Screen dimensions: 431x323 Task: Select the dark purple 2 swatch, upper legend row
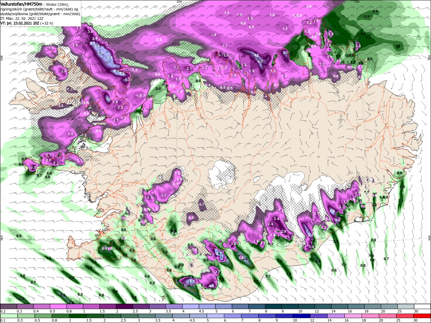pos(124,307)
